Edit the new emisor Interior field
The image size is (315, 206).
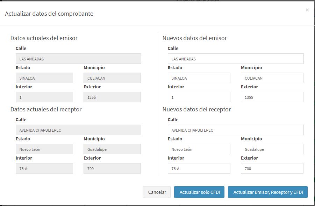[x=199, y=97]
